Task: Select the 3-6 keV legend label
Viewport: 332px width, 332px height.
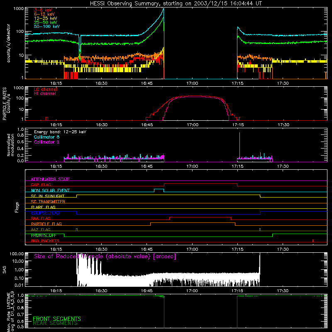Action: 43,10
